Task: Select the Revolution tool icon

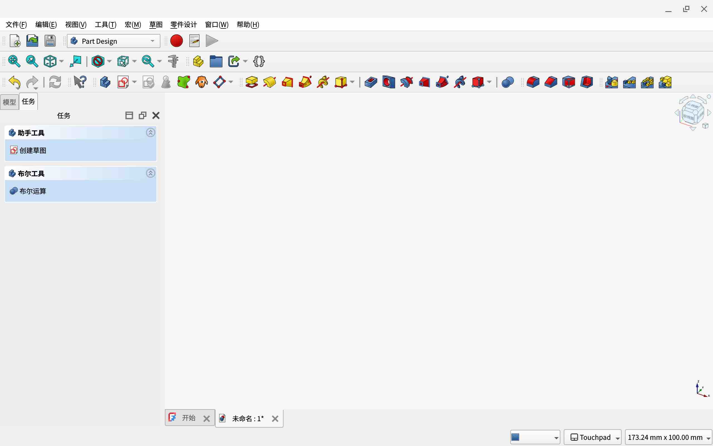Action: pos(270,82)
